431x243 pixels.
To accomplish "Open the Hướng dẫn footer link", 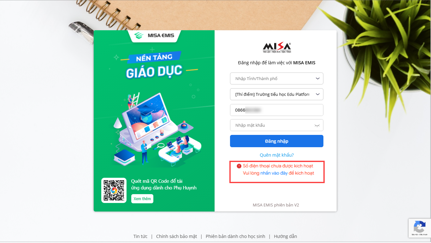I will [x=285, y=236].
